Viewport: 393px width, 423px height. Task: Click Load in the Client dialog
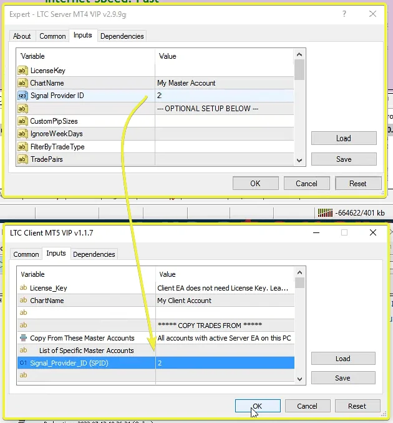click(x=343, y=359)
